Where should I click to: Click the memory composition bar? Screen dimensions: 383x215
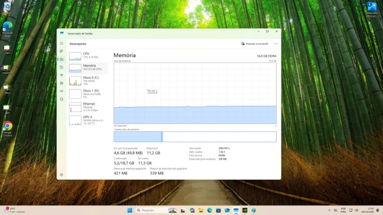[195, 137]
